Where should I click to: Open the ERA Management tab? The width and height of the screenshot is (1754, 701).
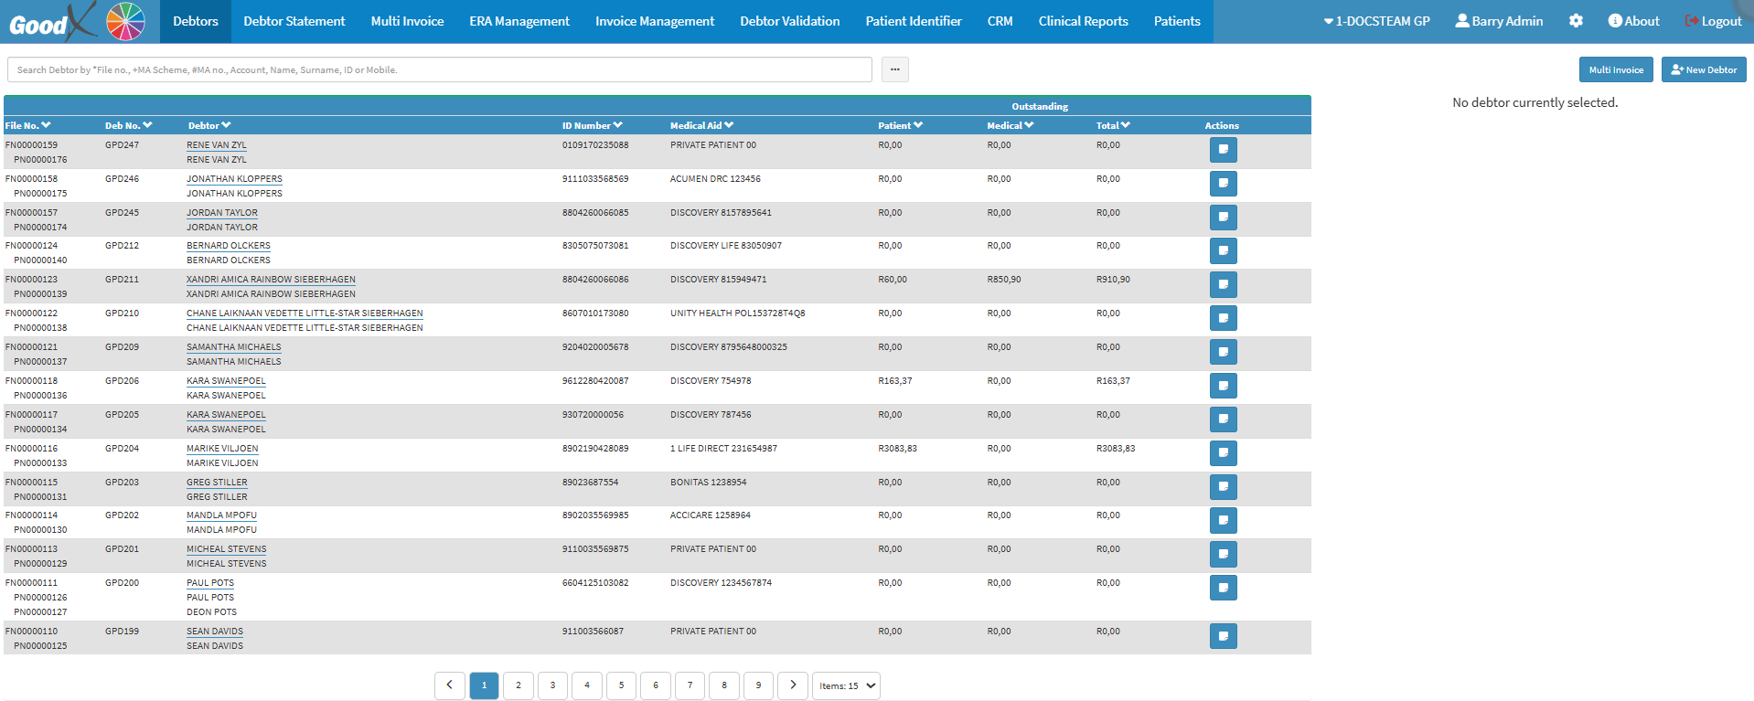519,21
